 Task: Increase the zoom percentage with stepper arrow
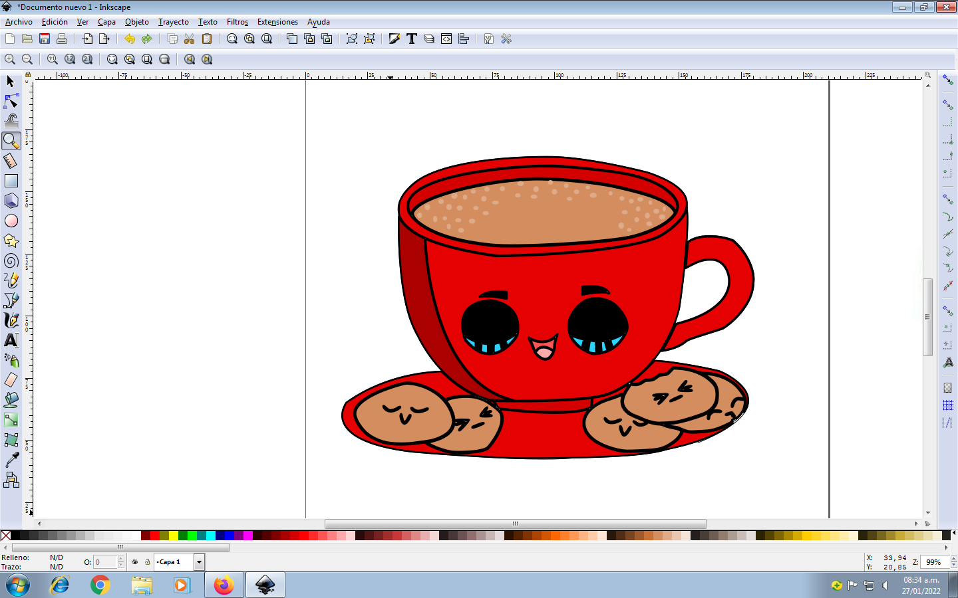click(x=953, y=559)
